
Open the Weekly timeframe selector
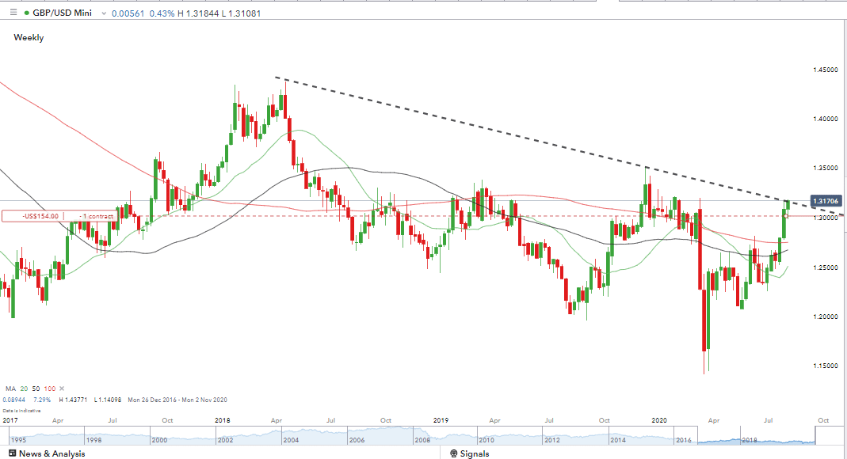pos(29,37)
